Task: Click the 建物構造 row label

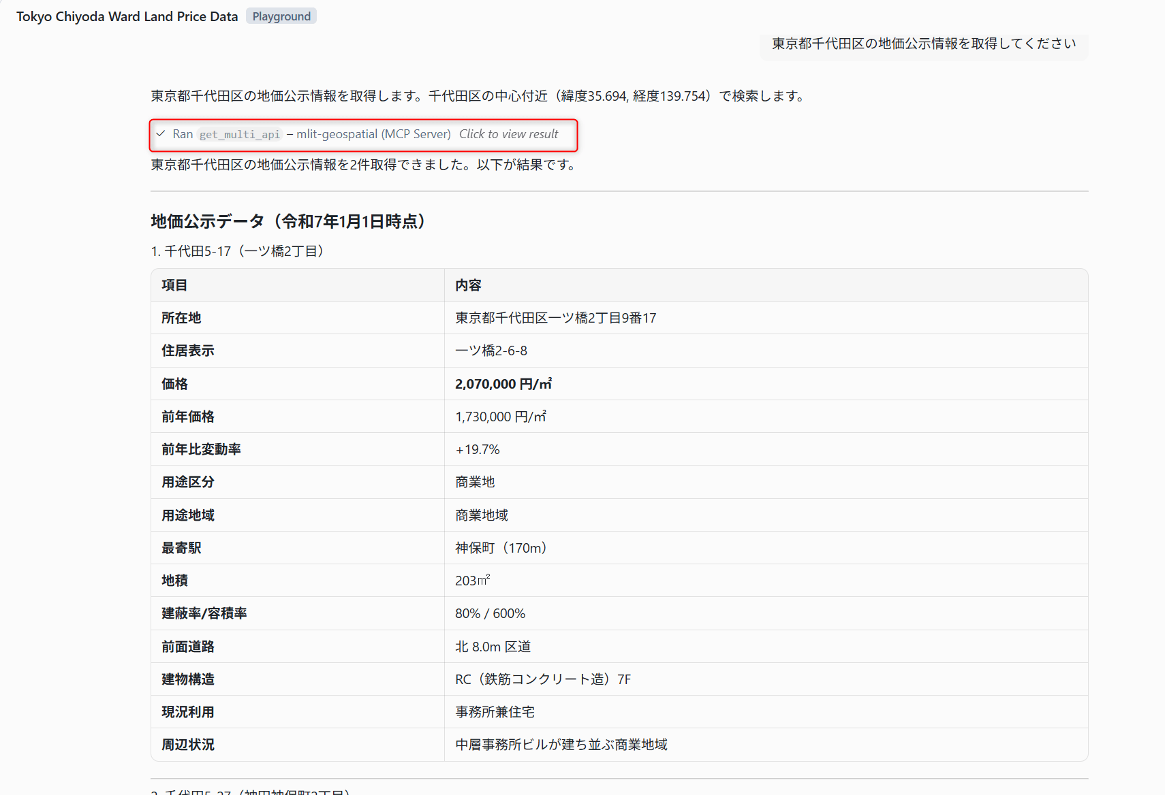Action: [x=188, y=679]
